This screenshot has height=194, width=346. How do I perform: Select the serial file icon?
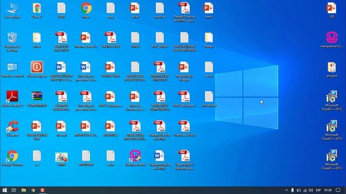(x=209, y=70)
